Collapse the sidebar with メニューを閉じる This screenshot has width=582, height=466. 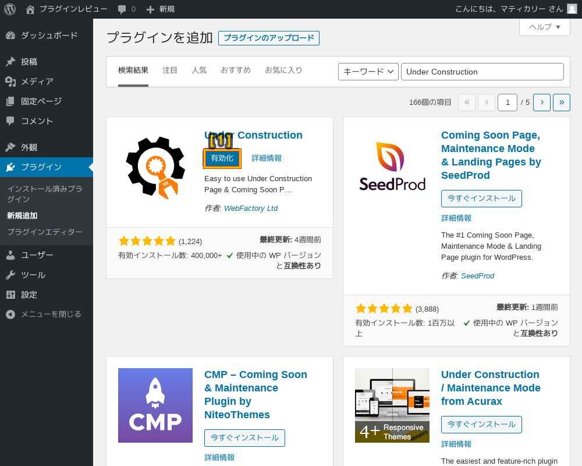point(47,315)
